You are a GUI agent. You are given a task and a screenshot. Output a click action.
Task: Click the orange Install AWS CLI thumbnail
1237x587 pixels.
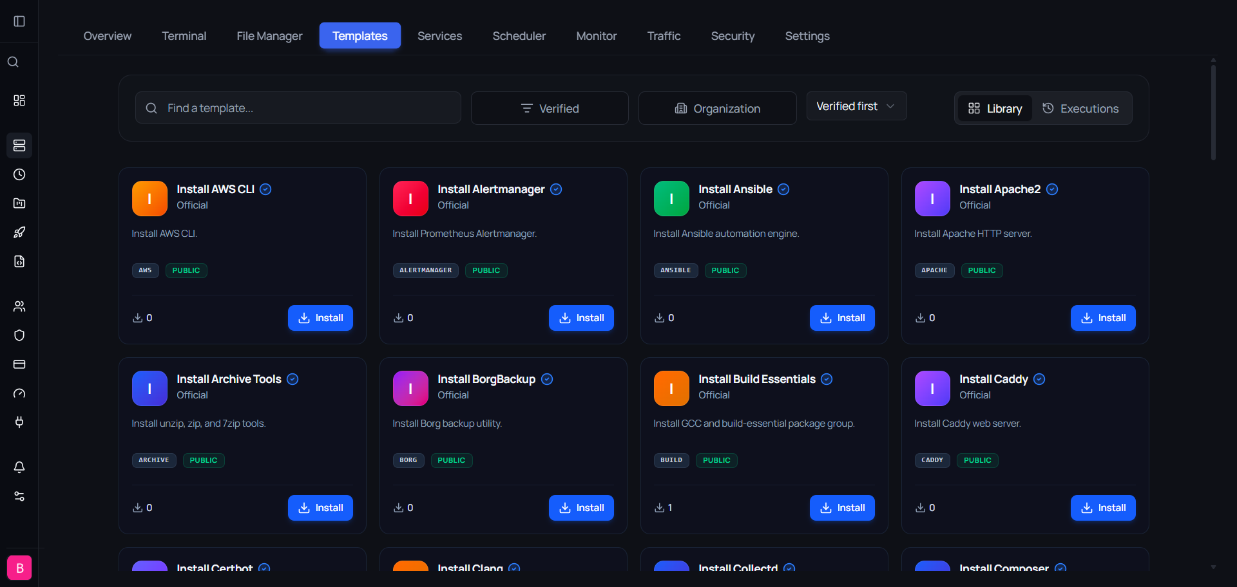click(x=149, y=198)
